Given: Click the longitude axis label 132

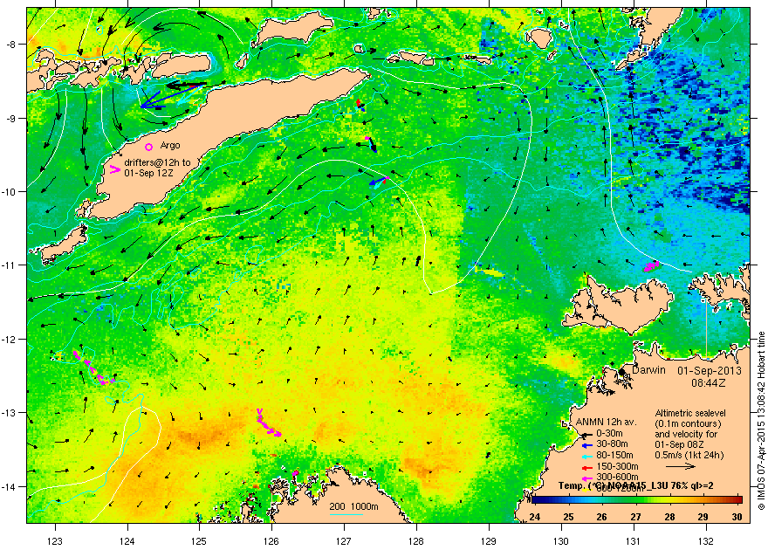Looking at the screenshot, I should 706,541.
